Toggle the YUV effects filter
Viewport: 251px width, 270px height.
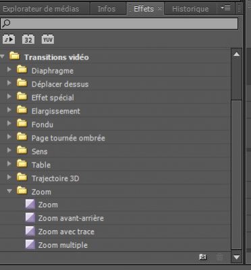(48, 39)
